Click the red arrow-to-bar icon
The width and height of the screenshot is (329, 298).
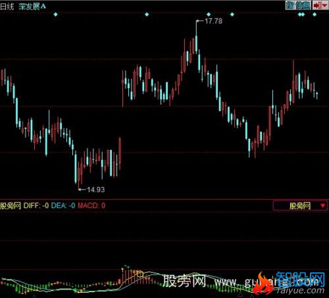pyautogui.click(x=317, y=5)
